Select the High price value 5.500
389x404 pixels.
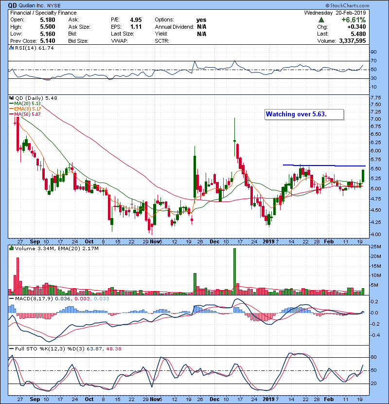47,27
